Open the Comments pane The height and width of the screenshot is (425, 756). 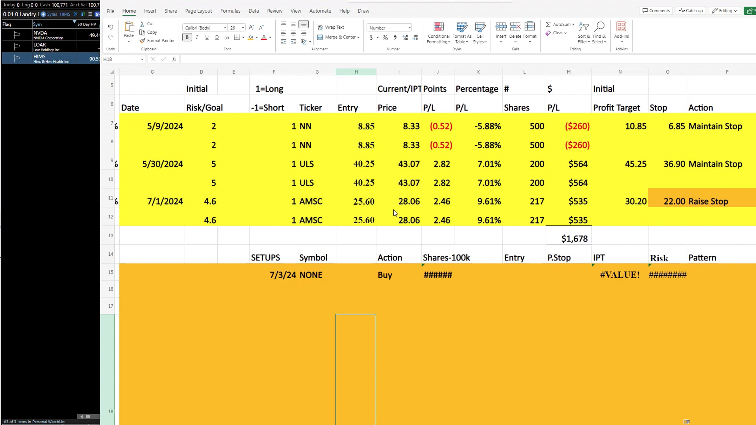[x=656, y=11]
